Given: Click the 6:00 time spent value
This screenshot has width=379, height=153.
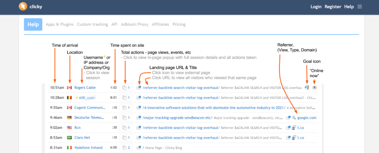Looking at the screenshot, I should 114,148.
